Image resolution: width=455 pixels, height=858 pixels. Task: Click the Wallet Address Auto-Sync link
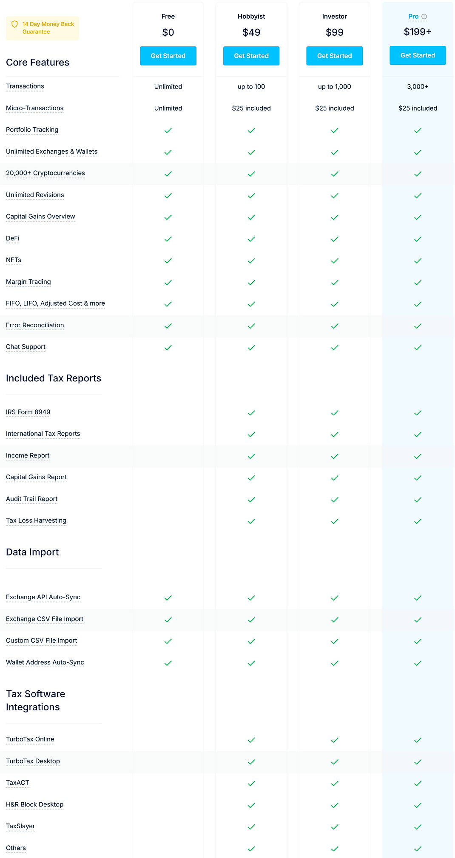coord(45,662)
